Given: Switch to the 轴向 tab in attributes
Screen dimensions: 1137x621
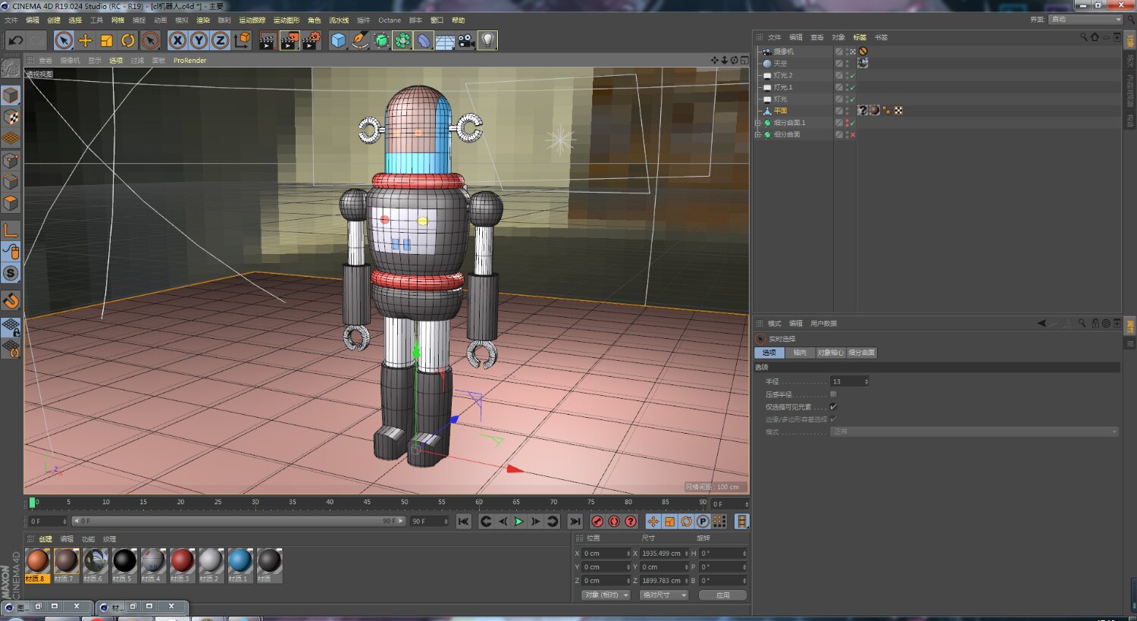Looking at the screenshot, I should click(800, 353).
